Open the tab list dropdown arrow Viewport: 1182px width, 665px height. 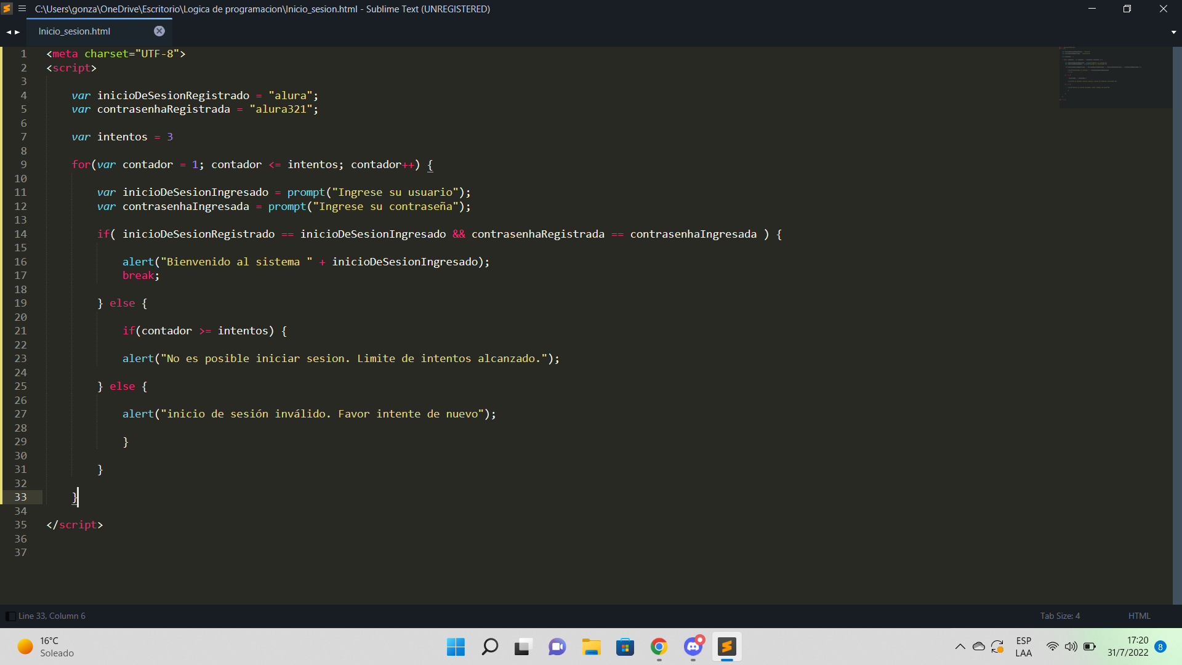[x=1173, y=32]
